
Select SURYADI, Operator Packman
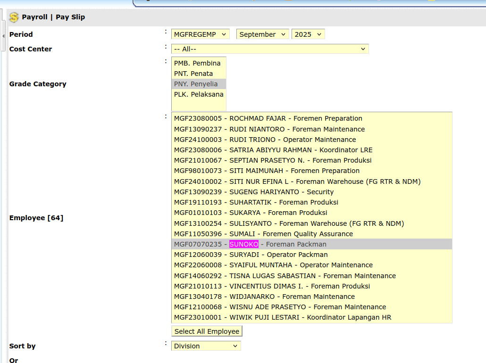251,255
